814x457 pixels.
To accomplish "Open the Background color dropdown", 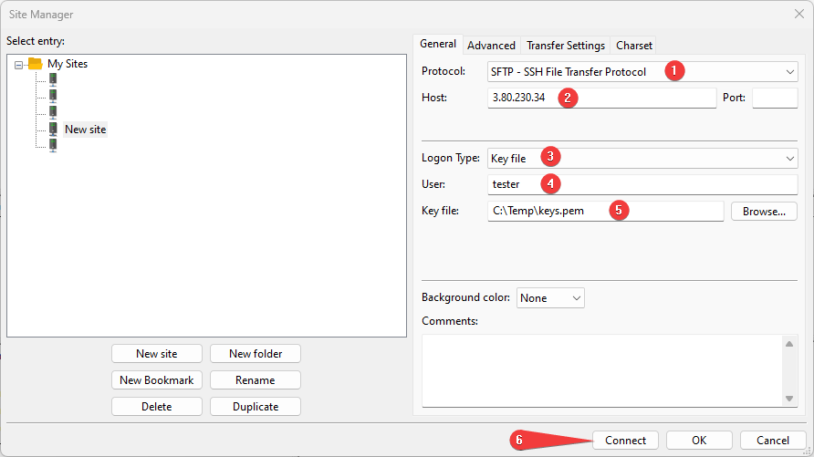I will point(576,298).
